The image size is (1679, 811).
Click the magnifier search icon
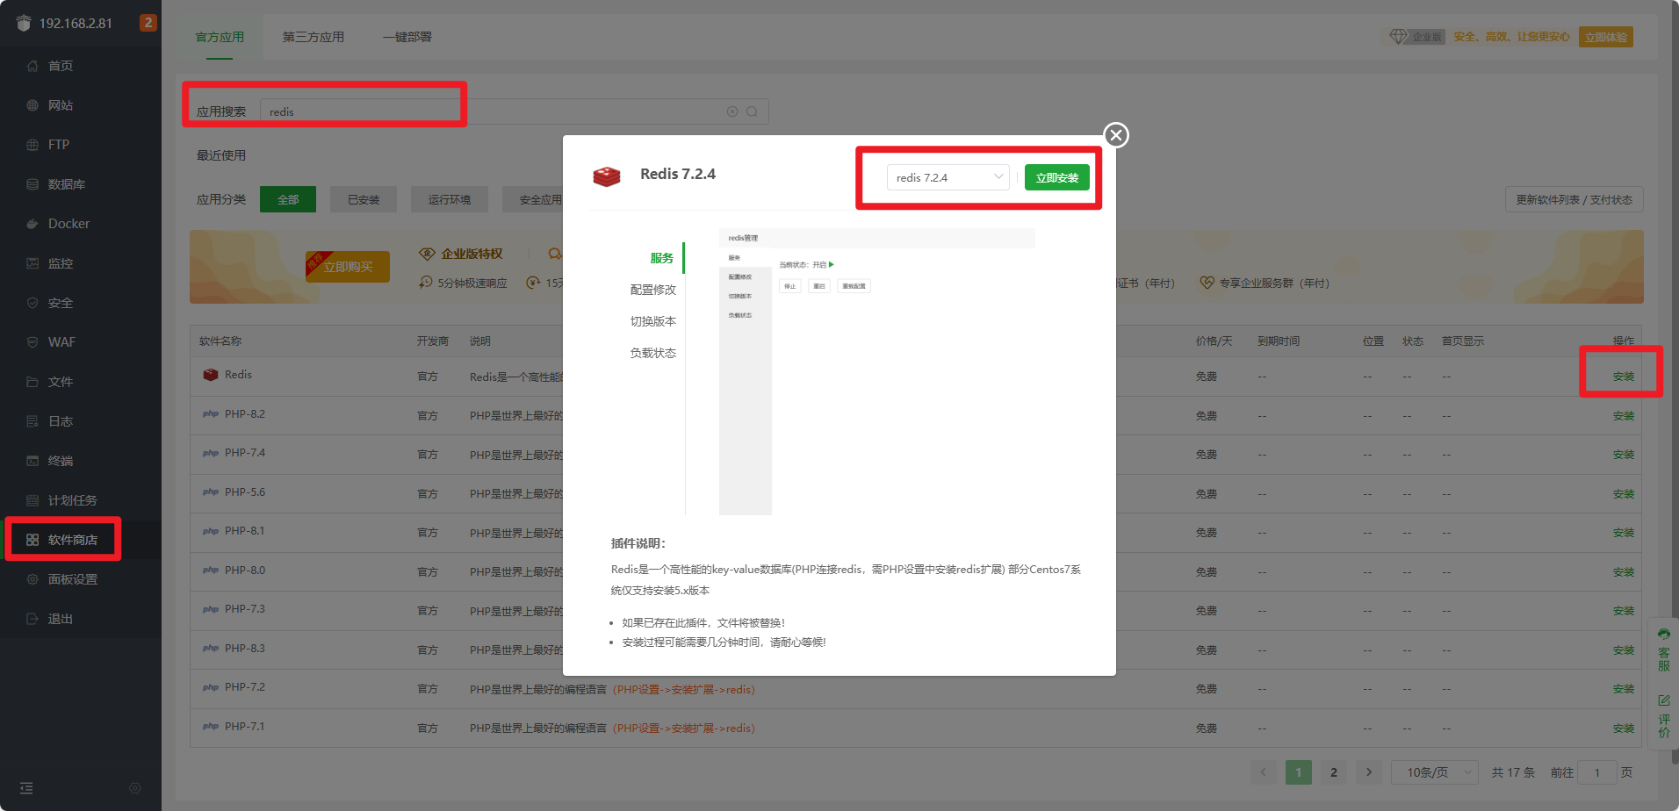[x=753, y=111]
